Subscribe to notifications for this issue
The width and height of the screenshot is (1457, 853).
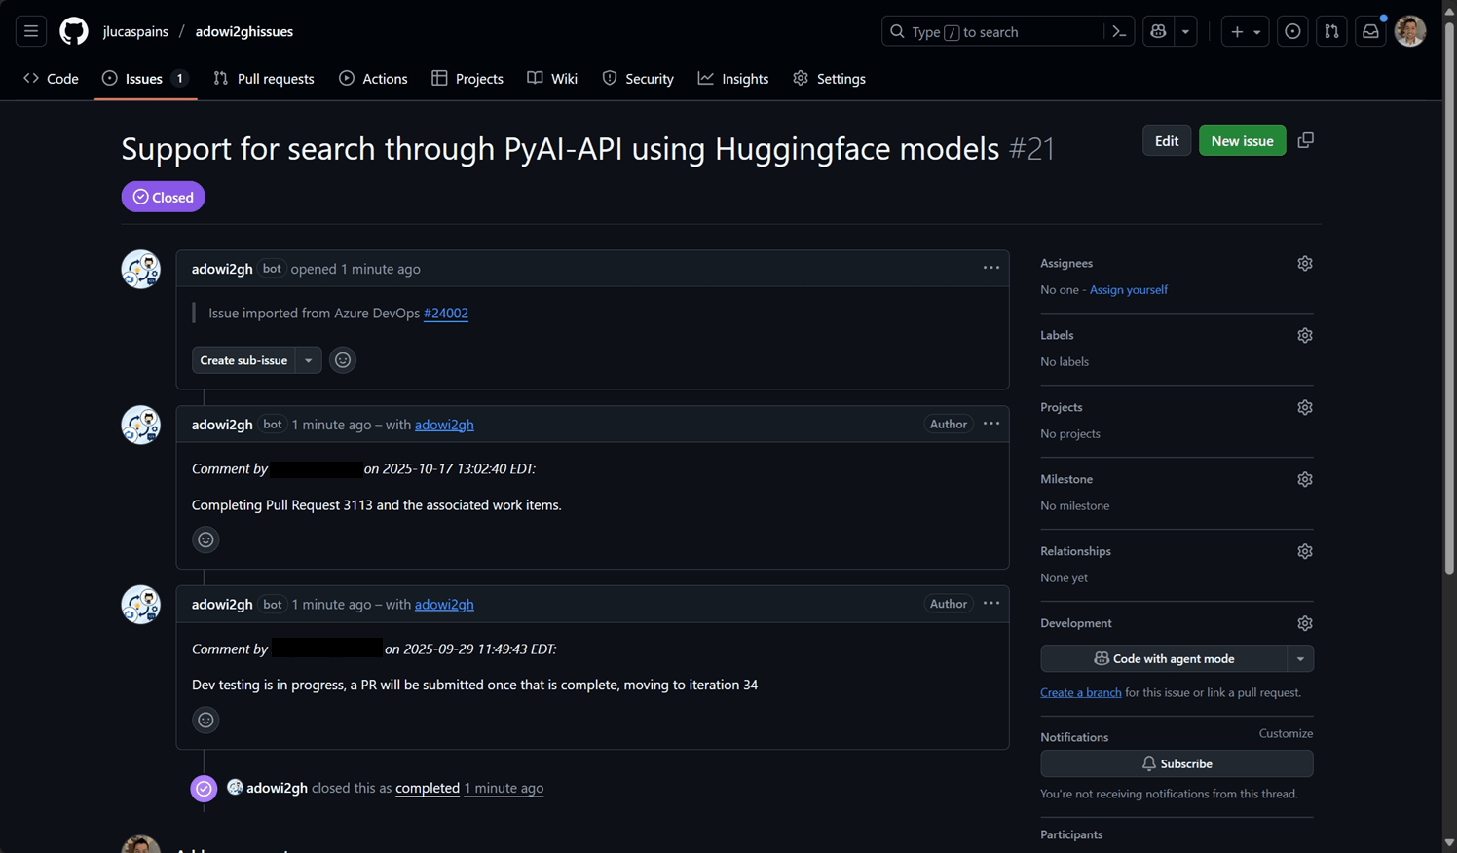pyautogui.click(x=1177, y=763)
